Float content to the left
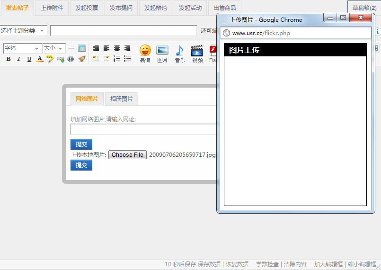The image size is (381, 270). pyautogui.click(x=96, y=59)
